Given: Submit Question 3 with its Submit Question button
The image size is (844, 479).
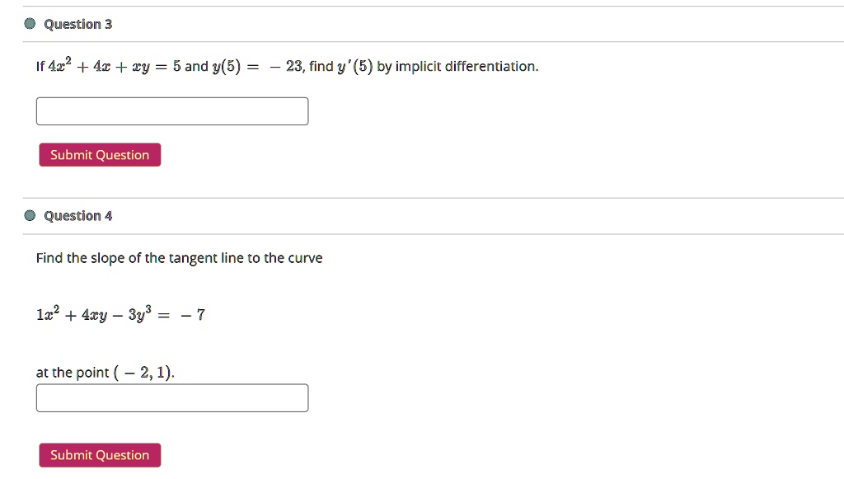Looking at the screenshot, I should 100,155.
